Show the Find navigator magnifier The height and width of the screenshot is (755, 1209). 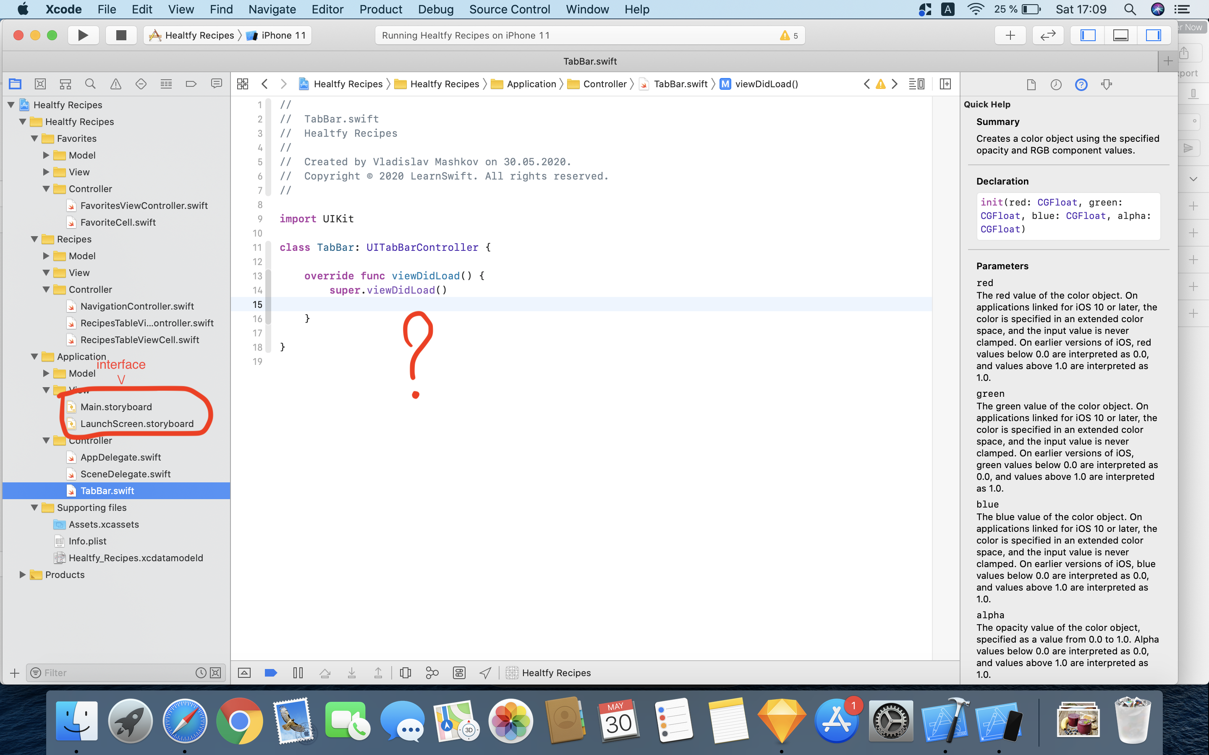pyautogui.click(x=90, y=84)
